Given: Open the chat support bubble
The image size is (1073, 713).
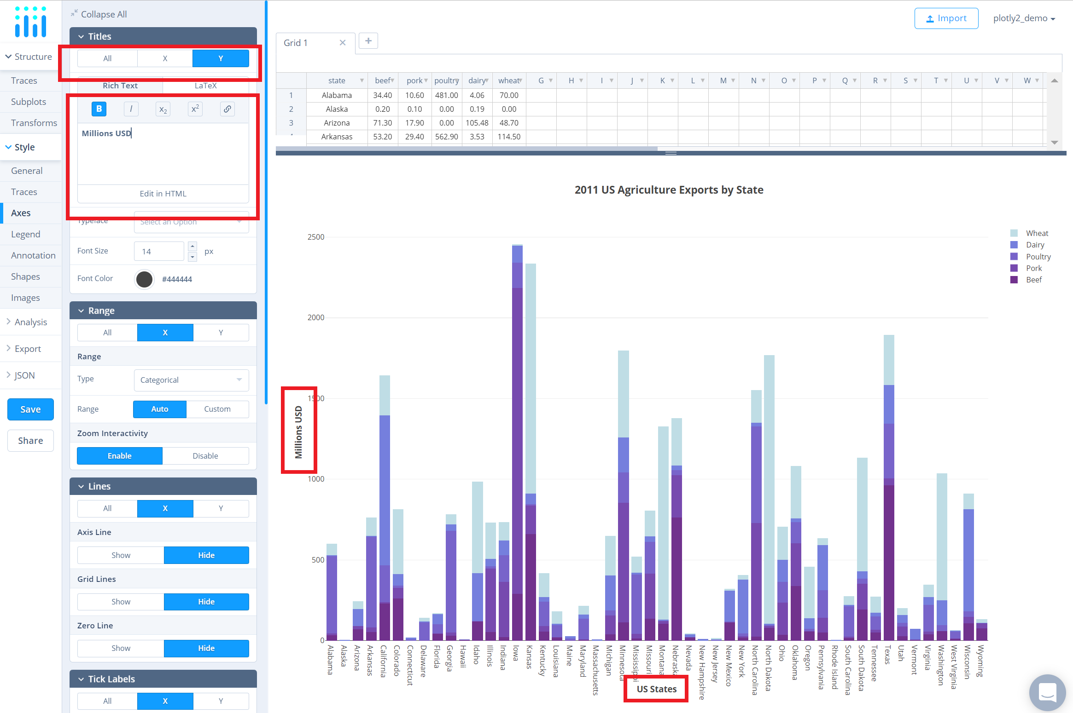Looking at the screenshot, I should [x=1047, y=692].
